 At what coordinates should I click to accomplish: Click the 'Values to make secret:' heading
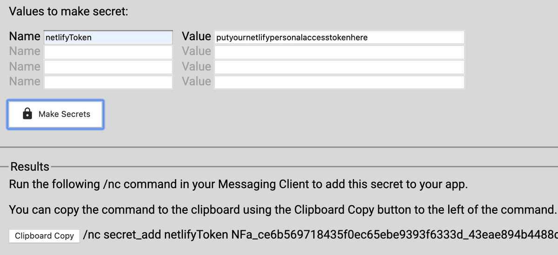click(68, 12)
